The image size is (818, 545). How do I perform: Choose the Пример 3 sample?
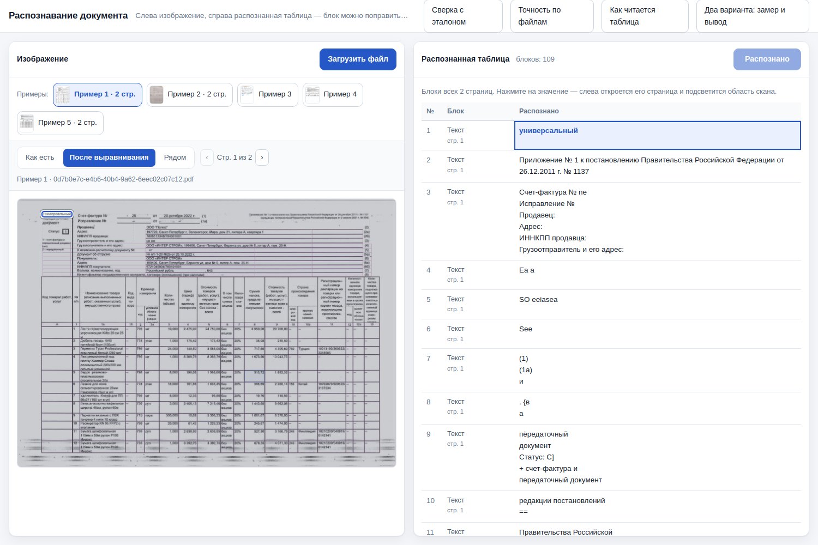click(x=268, y=94)
